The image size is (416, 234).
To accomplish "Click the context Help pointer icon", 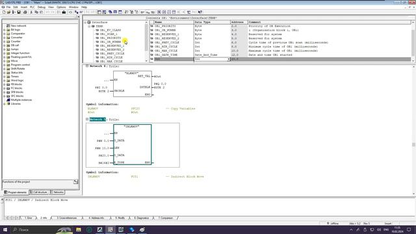I will 200,12.
